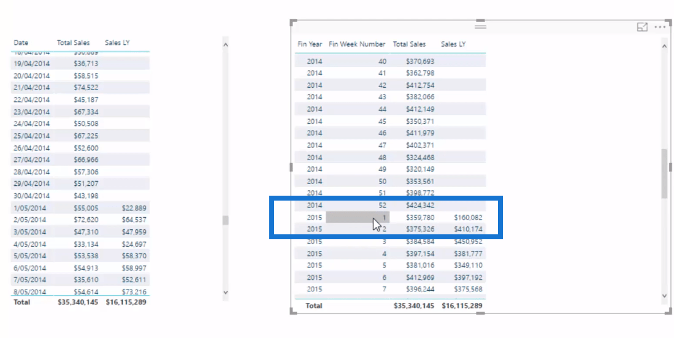Open More options ellipsis on weekly visual
Screen dimensions: 674x338
point(660,27)
